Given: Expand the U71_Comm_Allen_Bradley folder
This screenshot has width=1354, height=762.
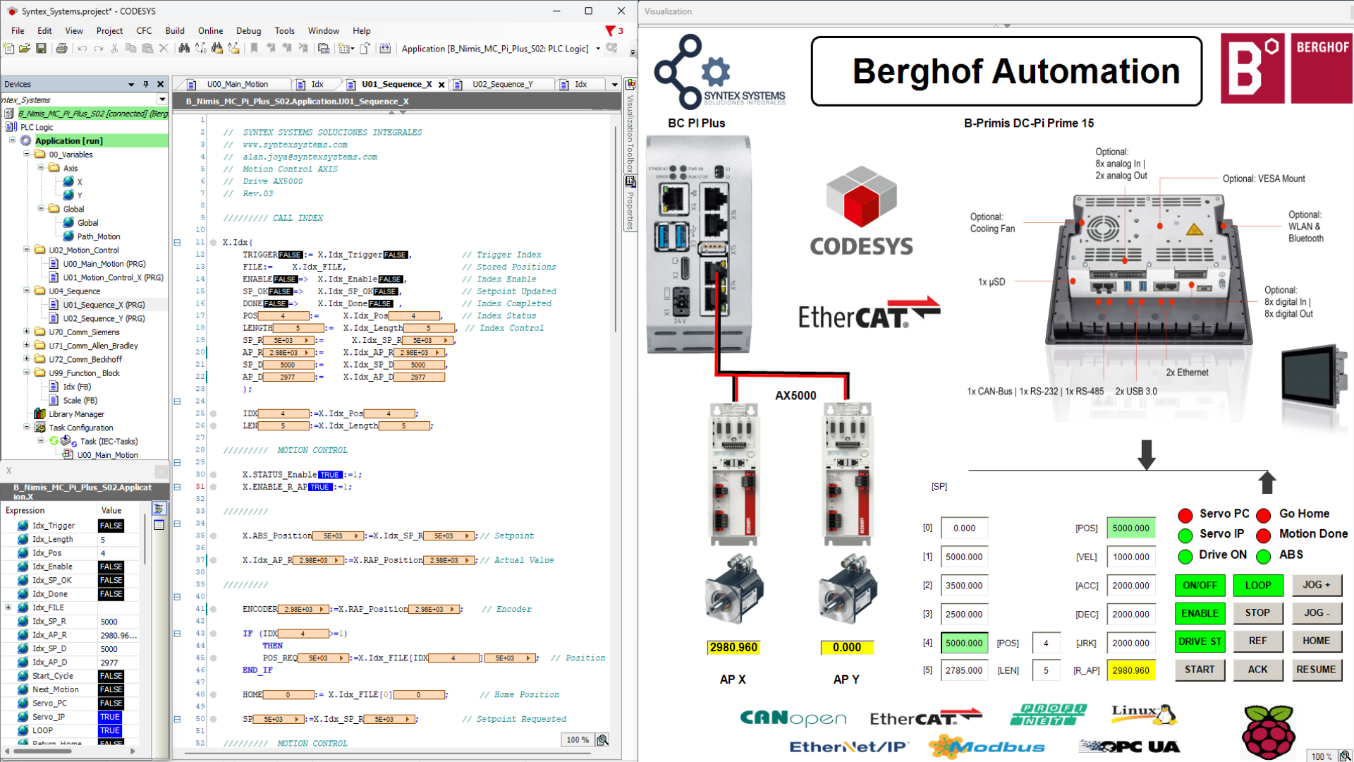Looking at the screenshot, I should point(27,345).
